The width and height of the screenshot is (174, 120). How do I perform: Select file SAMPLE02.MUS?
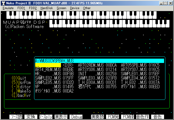(48, 78)
